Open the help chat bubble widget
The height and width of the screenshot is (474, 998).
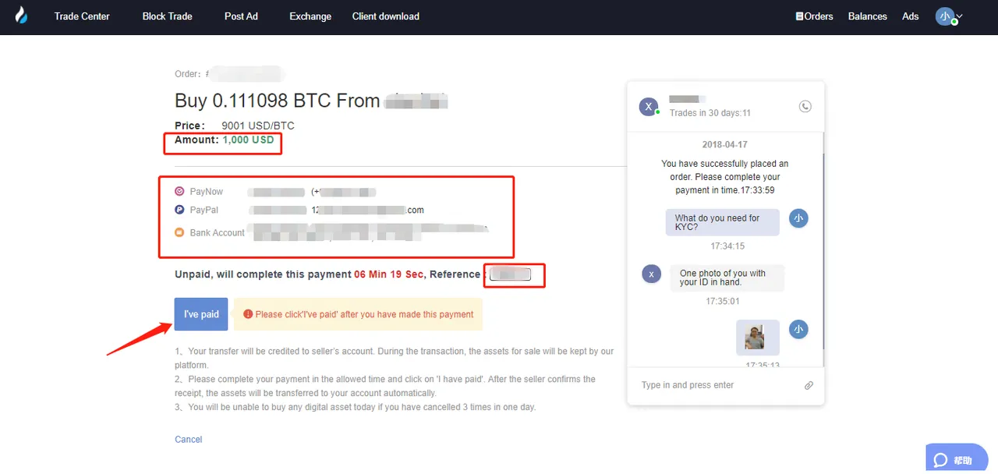click(956, 458)
